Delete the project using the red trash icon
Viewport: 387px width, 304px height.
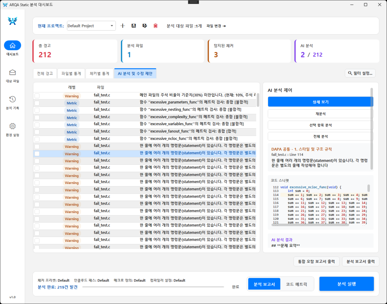click(155, 26)
